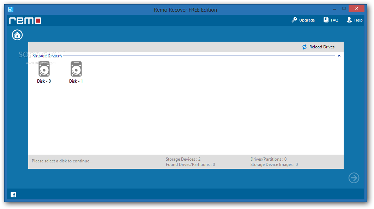The image size is (374, 209).
Task: Click 'Drives/Partitions : 0' status text
Action: click(269, 159)
